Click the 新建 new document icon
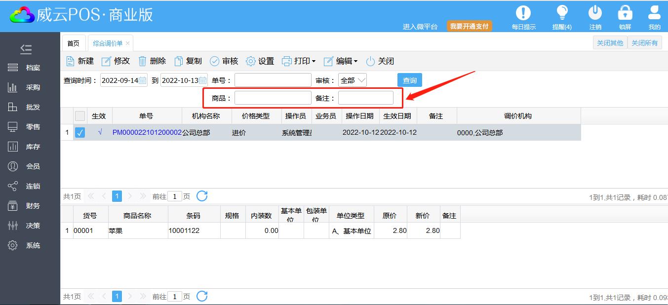Screen dimensions: 668x305 pyautogui.click(x=71, y=61)
